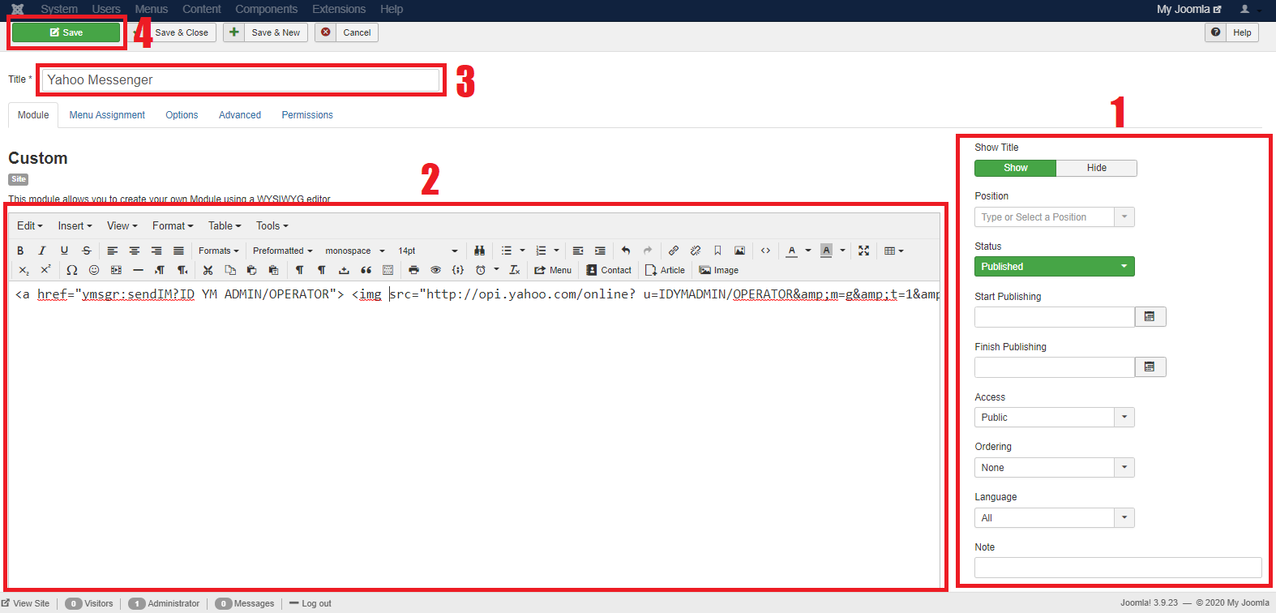The width and height of the screenshot is (1276, 613).
Task: Align text left in the editor
Action: 113,251
